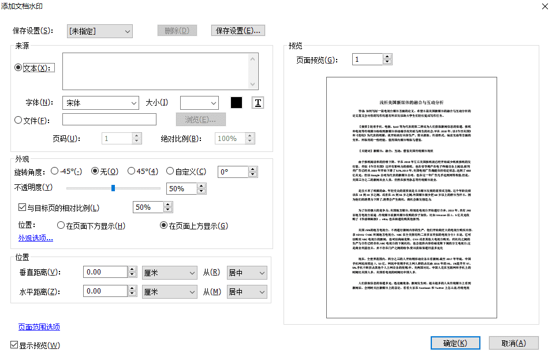The width and height of the screenshot is (552, 364).
Task: Select 自定义(C) custom rotation
Action: tap(170, 171)
